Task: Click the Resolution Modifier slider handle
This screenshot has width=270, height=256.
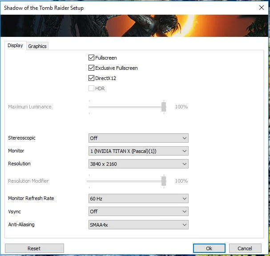Action: pos(164,181)
